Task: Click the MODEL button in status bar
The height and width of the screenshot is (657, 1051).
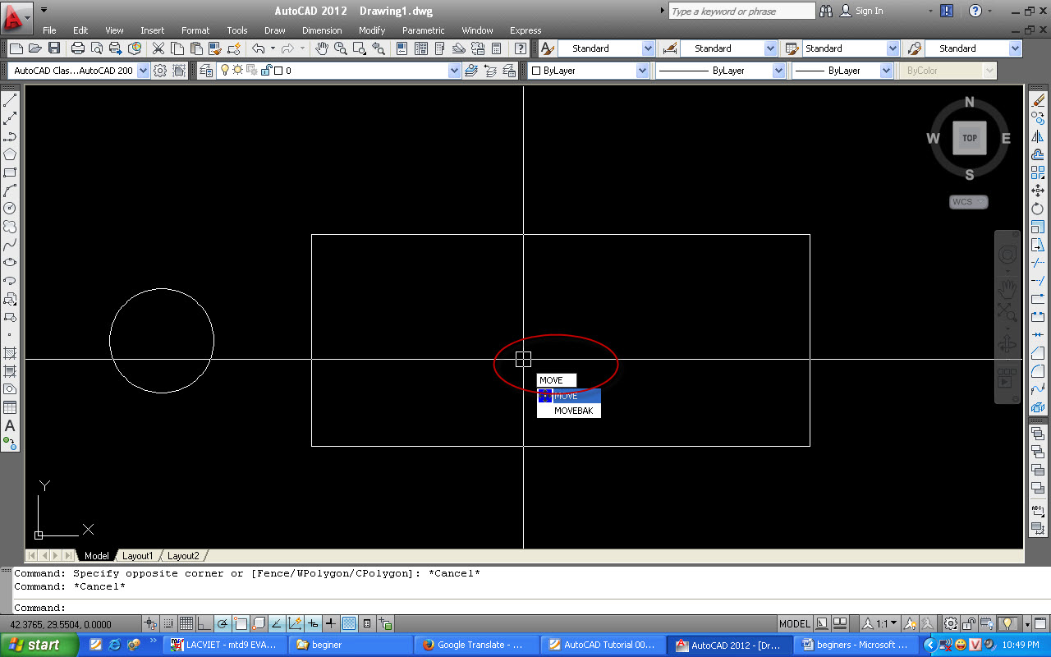Action: pyautogui.click(x=795, y=623)
